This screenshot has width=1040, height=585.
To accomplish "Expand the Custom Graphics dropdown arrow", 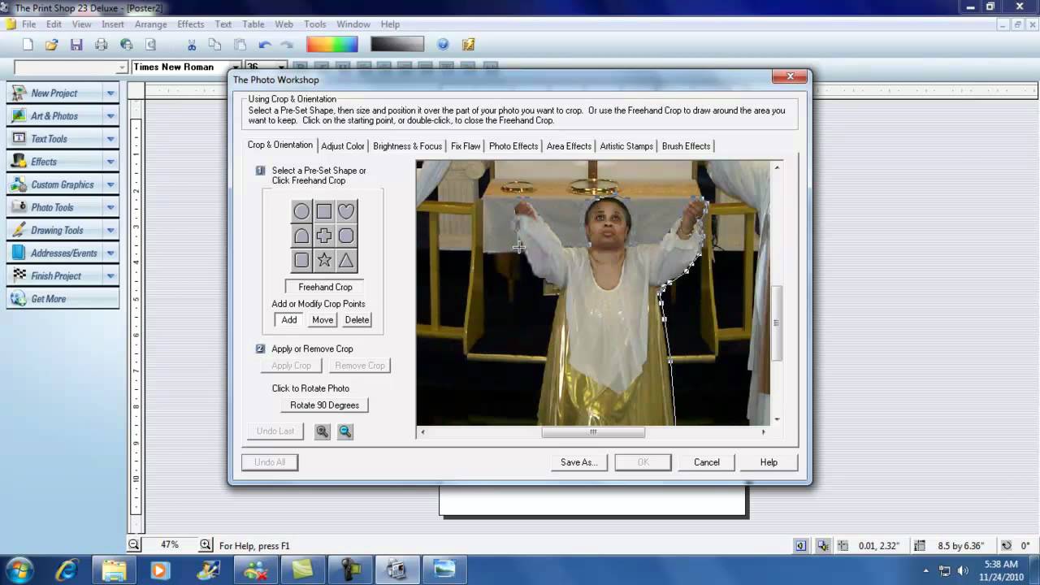I will pos(110,184).
